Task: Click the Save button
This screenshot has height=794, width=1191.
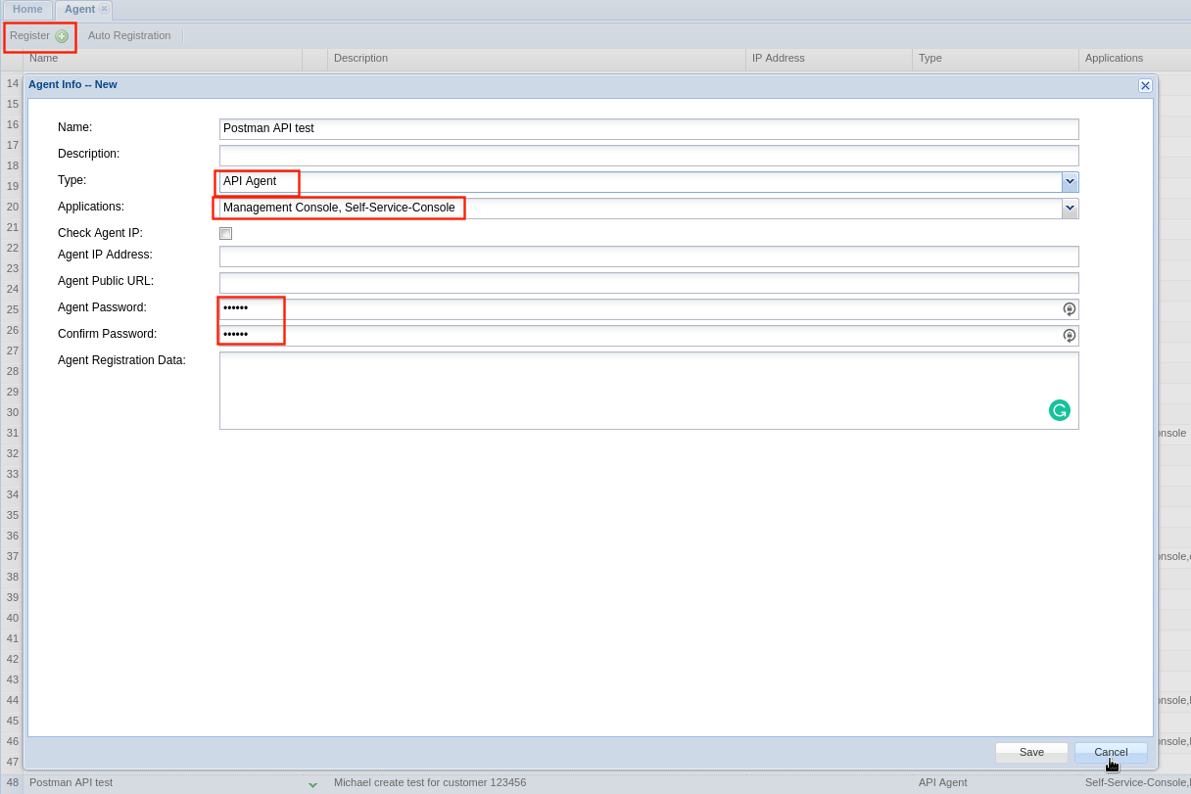Action: (1031, 752)
